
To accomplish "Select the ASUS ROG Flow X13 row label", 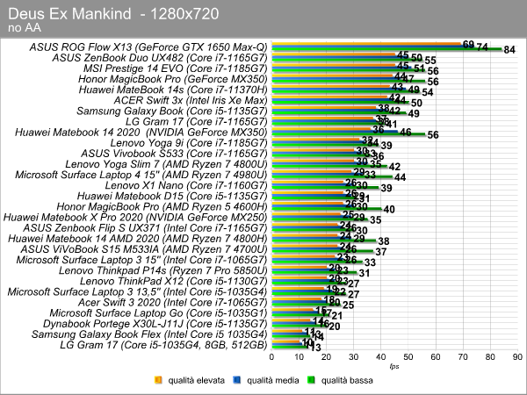I will (148, 47).
